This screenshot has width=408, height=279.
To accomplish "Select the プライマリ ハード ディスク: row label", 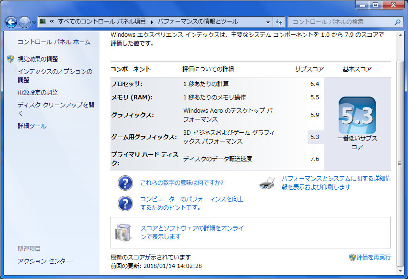I will [144, 159].
